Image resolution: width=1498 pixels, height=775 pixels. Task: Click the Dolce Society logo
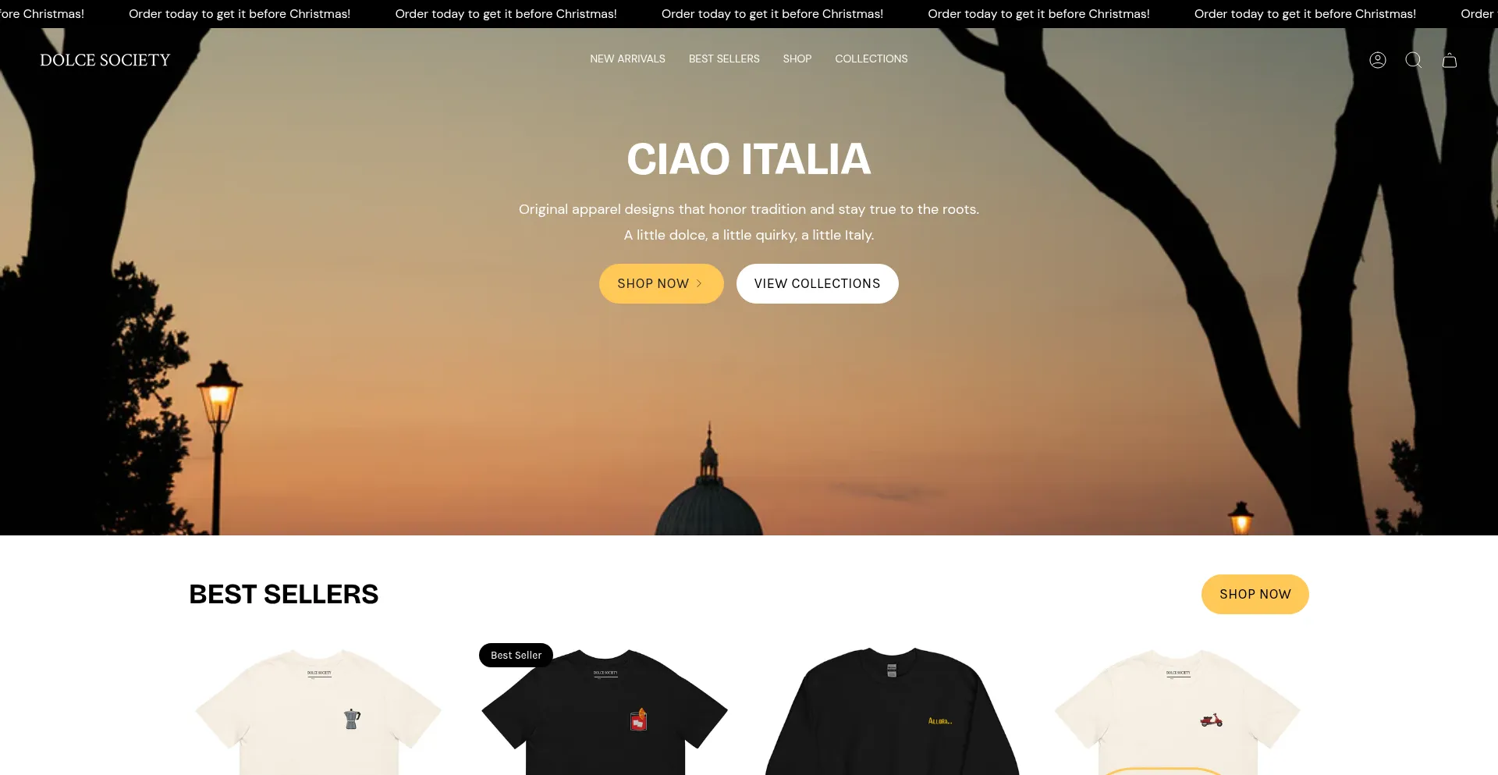(x=105, y=60)
